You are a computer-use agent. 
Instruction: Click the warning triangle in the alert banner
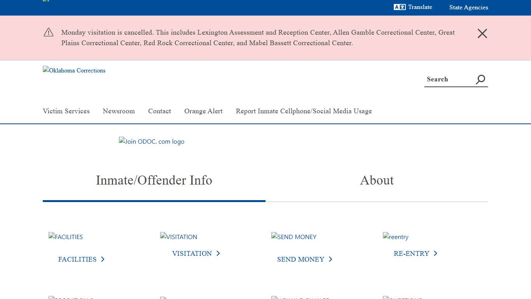[48, 32]
